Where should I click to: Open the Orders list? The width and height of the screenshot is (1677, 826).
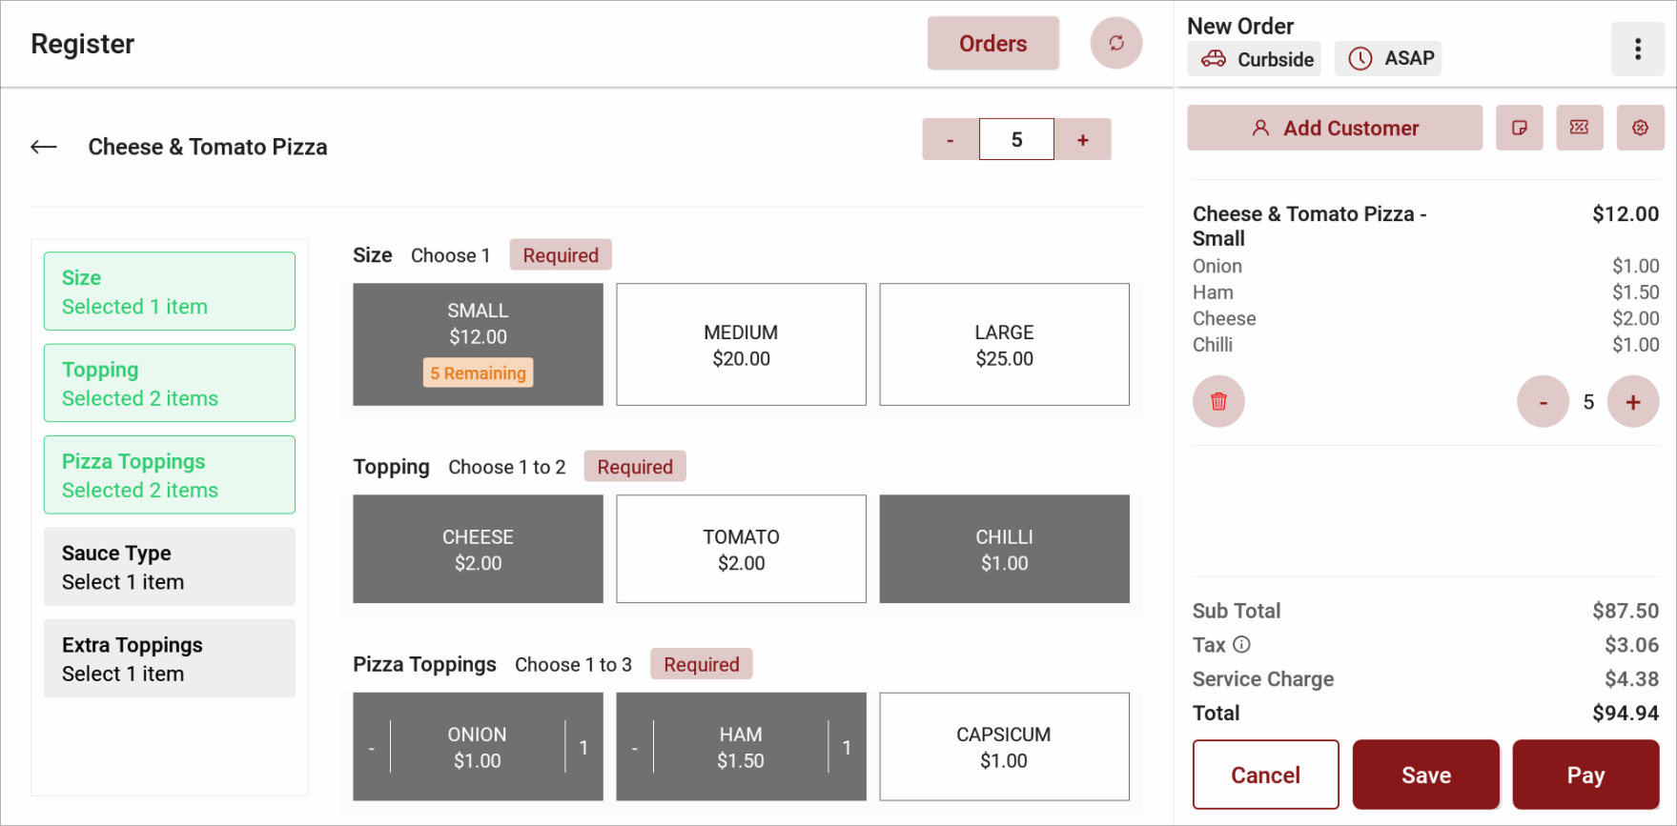pos(992,44)
